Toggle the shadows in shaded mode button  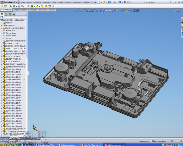click(x=134, y=10)
